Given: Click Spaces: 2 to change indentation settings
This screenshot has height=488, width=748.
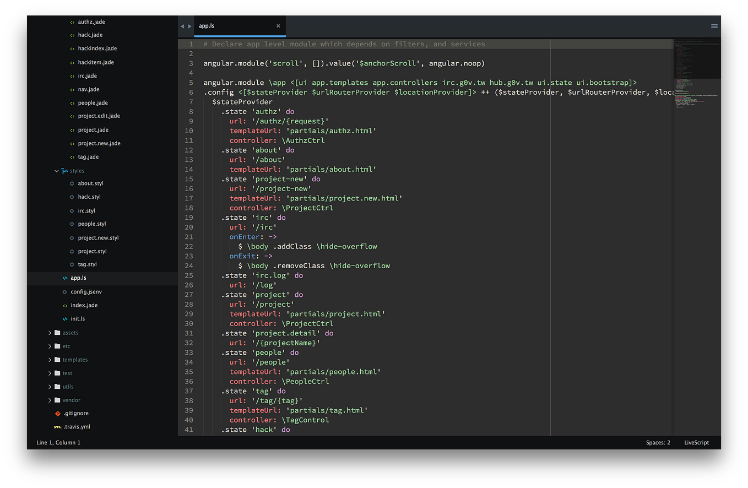Looking at the screenshot, I should [x=658, y=442].
